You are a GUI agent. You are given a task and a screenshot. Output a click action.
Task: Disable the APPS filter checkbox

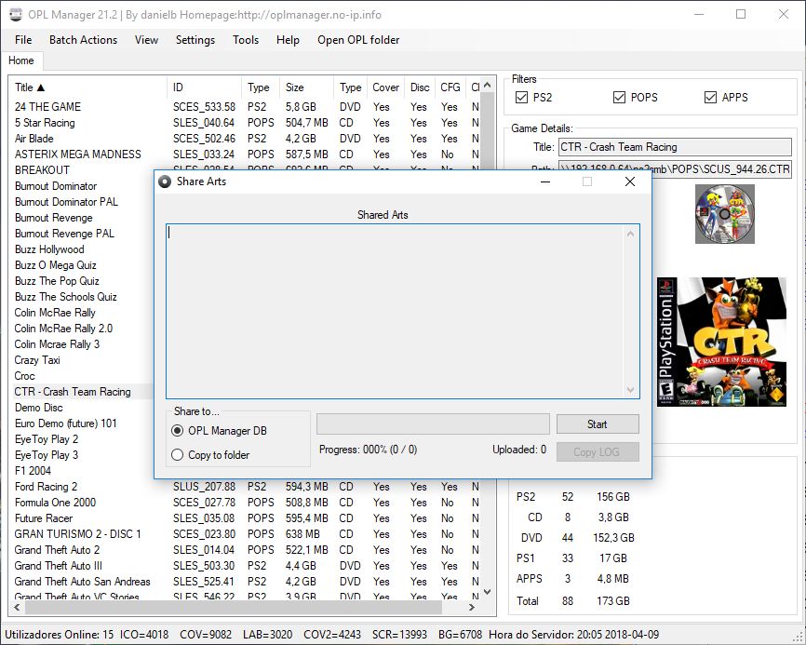pyautogui.click(x=710, y=97)
